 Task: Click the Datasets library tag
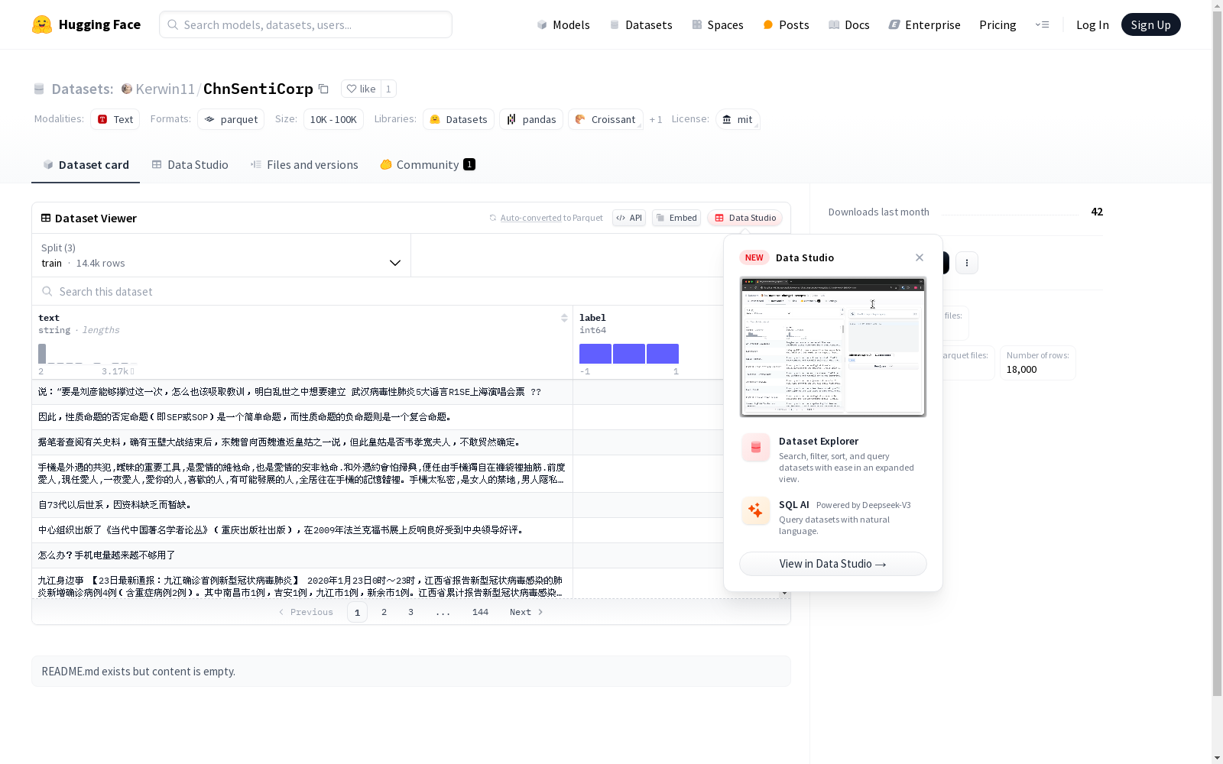[459, 119]
